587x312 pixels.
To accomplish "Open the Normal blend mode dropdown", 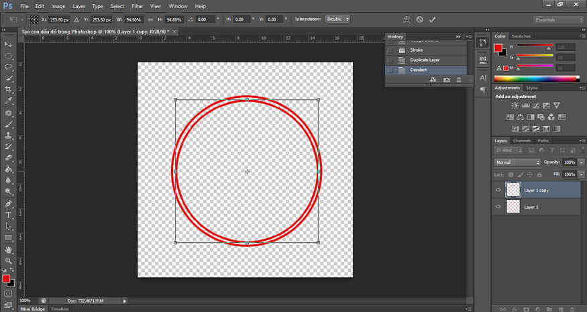I will pyautogui.click(x=517, y=162).
